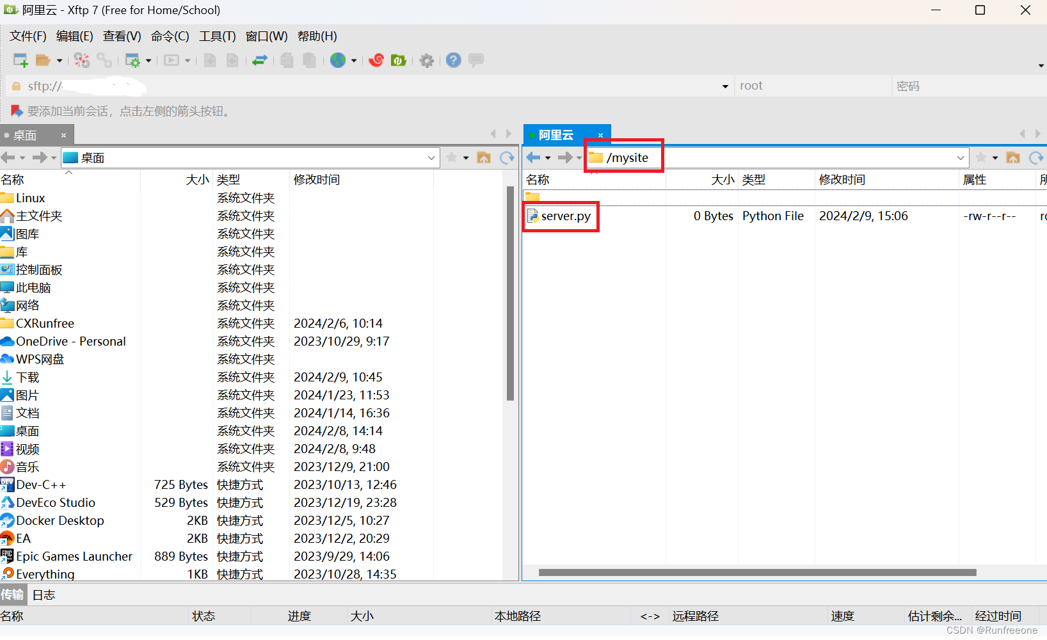Click the Paste toolbar icon
This screenshot has height=640, width=1047.
(x=309, y=60)
